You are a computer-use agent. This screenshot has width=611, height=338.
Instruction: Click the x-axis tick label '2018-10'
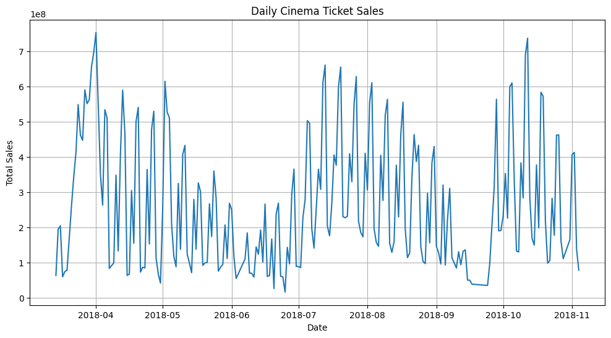click(x=503, y=315)
